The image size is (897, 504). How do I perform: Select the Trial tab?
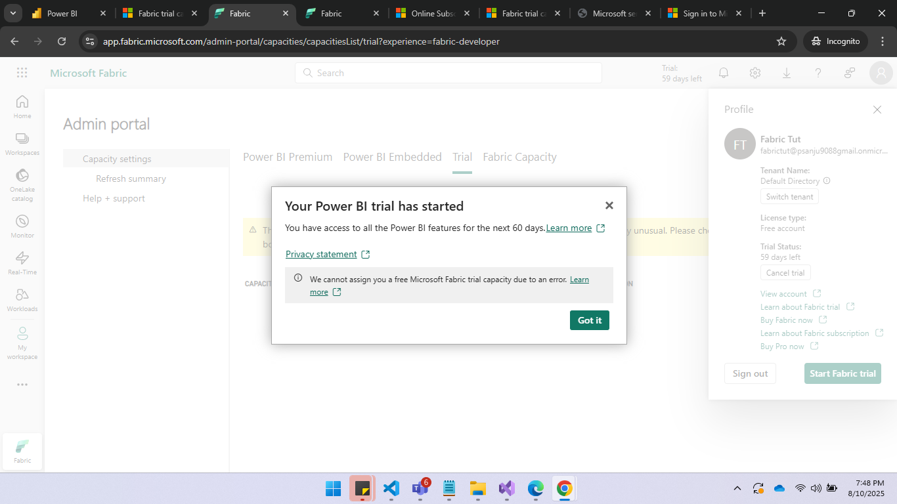tap(462, 157)
